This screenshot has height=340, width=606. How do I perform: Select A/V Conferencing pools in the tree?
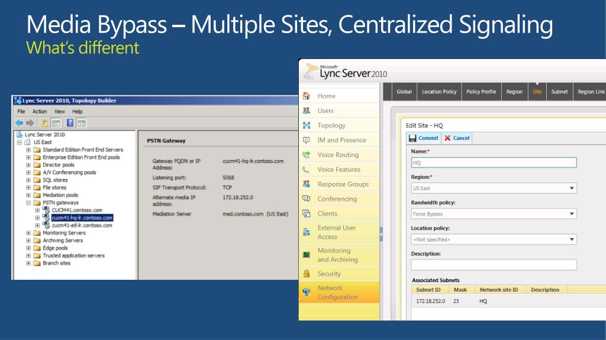point(69,172)
